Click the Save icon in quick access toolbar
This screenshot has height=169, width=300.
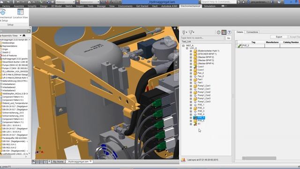(x=14, y=2)
